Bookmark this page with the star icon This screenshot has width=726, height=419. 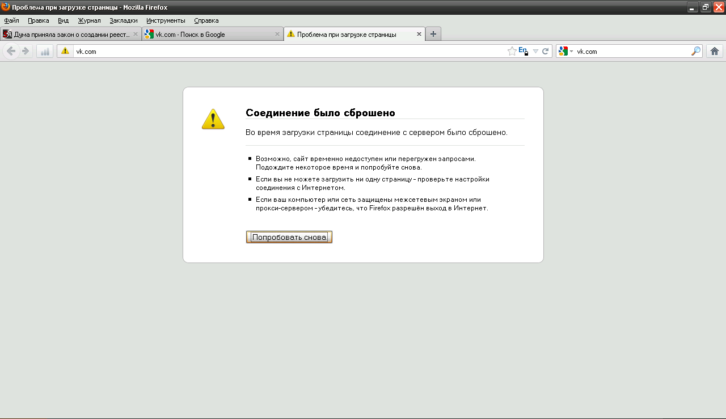coord(512,51)
